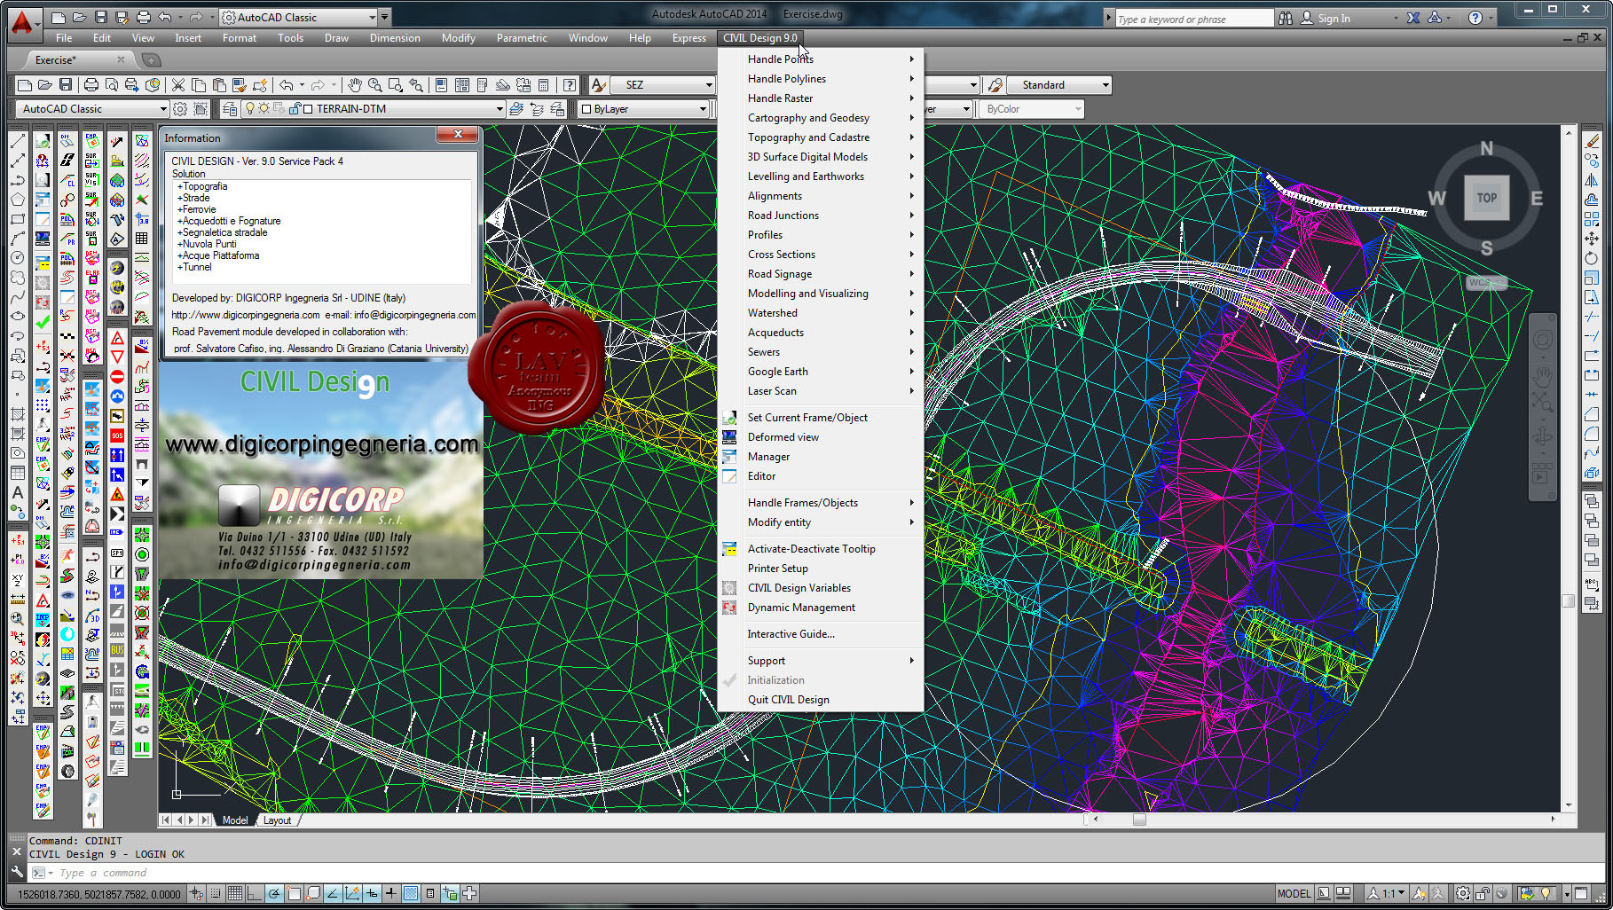Toggle Dynamic Input in status bar
Screen dimensions: 1613x910
(x=372, y=894)
